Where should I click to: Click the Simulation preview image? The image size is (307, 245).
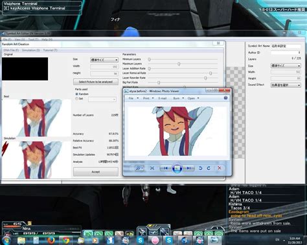tap(36, 160)
